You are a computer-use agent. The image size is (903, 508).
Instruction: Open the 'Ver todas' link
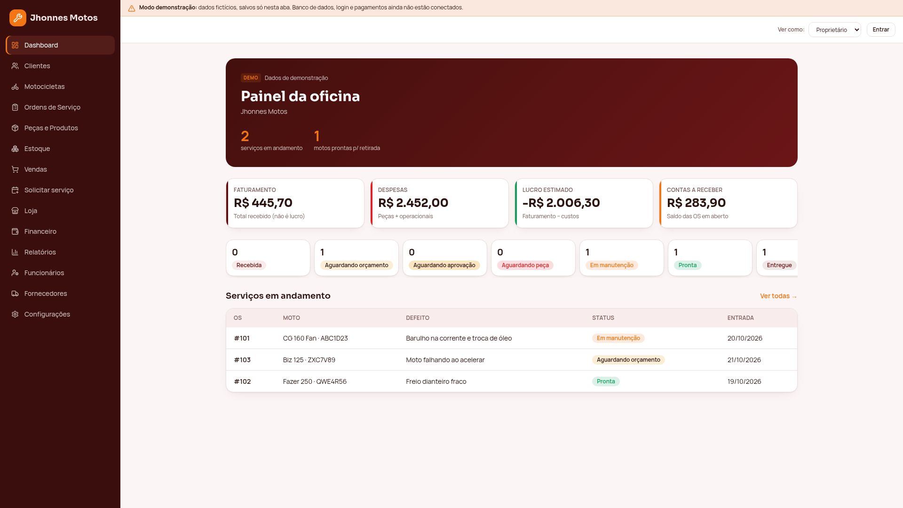point(778,296)
